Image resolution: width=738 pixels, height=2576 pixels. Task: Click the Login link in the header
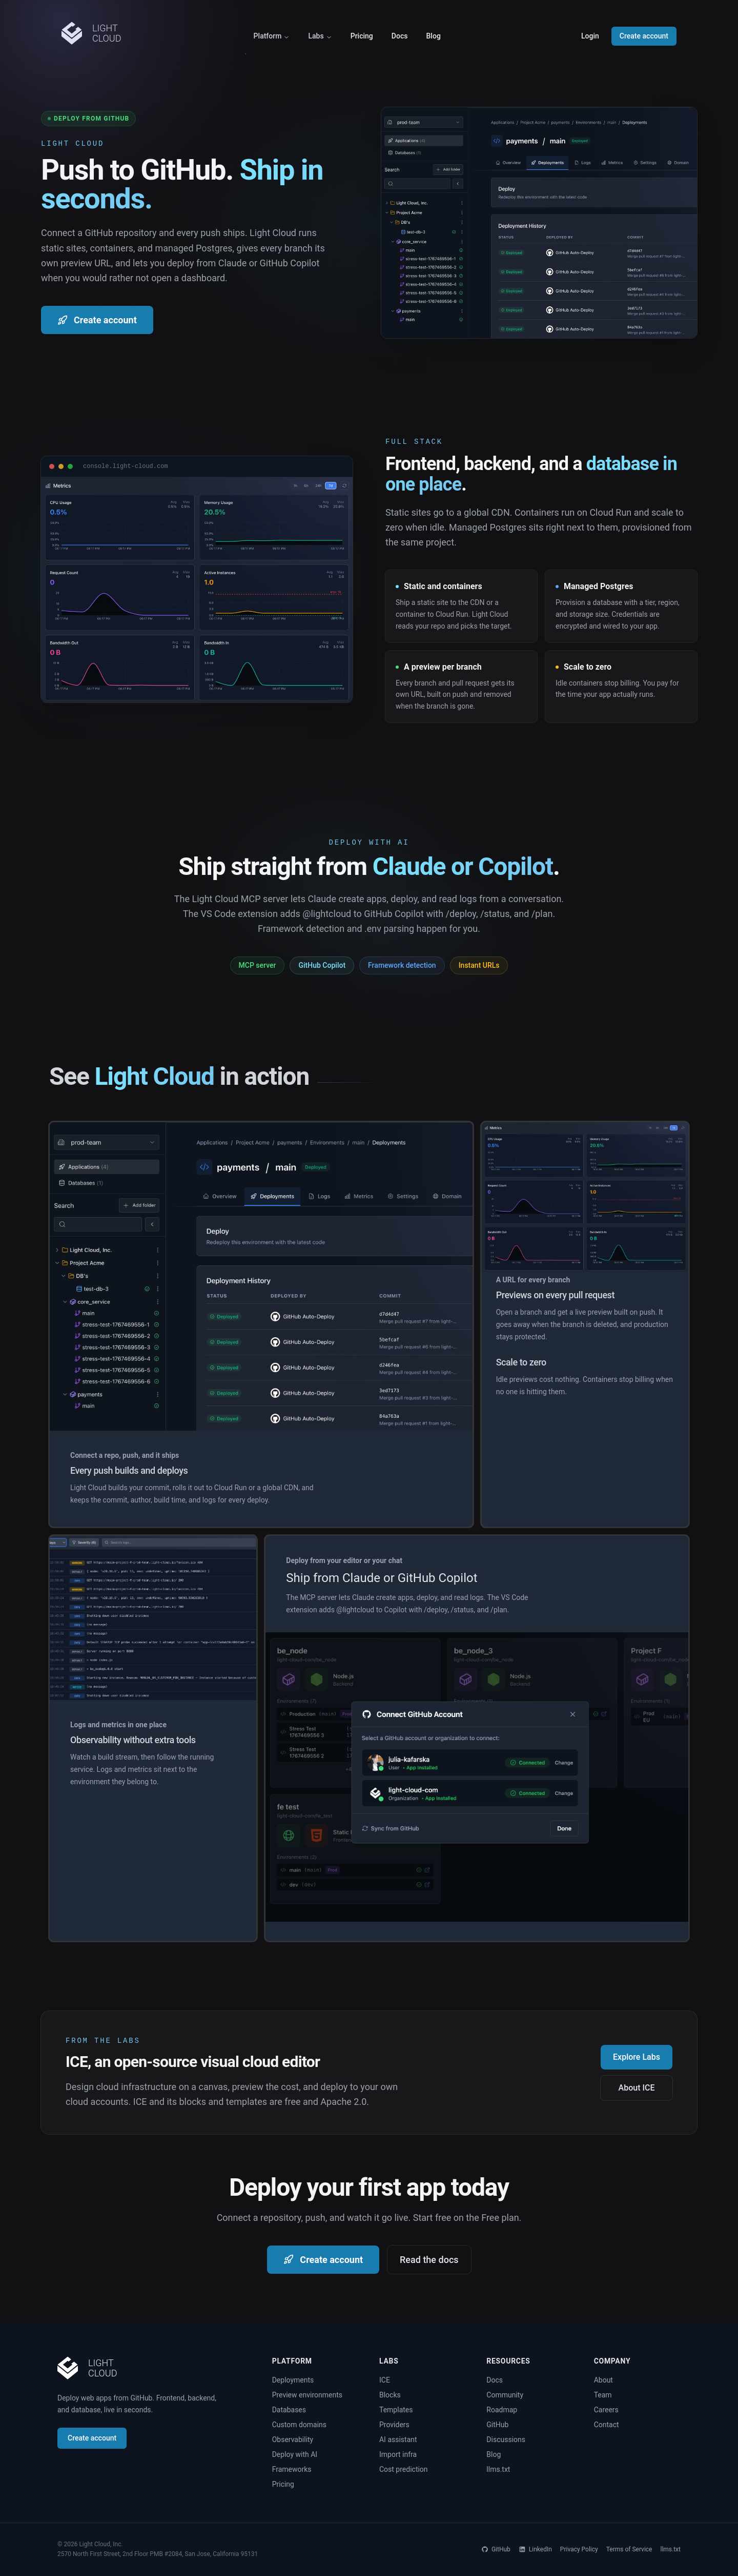point(590,36)
